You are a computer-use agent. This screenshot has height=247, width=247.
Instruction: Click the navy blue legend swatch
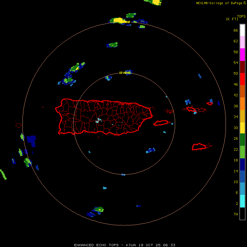click(242, 164)
